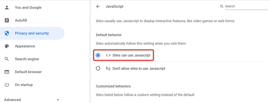Select Don't allow sites to use Javascript radio
This screenshot has height=103, width=270.
(x=98, y=69)
